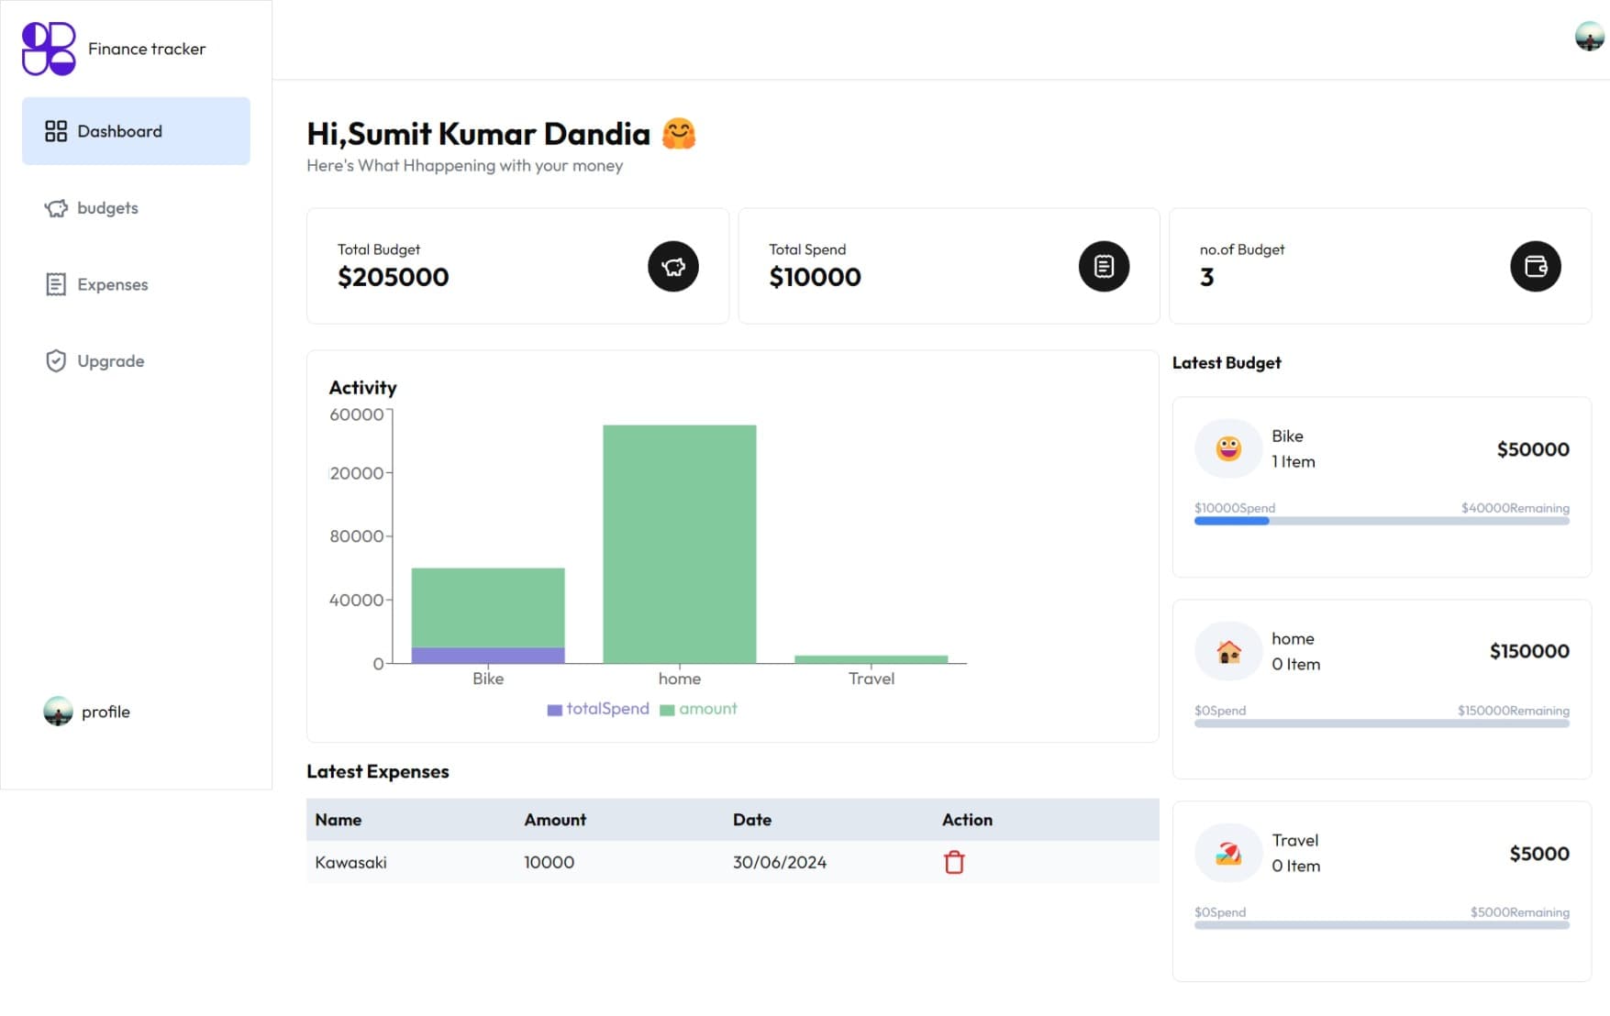Screen dimensions: 1610x1016
Task: Click the Bike budget emoji icon
Action: click(x=1228, y=448)
